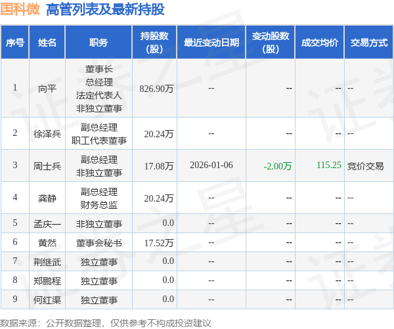Click the name 龚静
Screen dimensions: 394x329
(47, 198)
